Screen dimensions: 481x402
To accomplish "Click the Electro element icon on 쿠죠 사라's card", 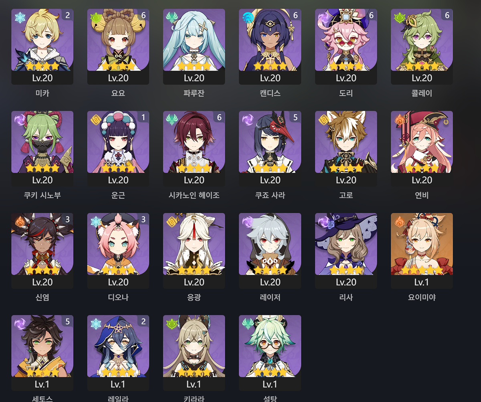I will click(247, 119).
